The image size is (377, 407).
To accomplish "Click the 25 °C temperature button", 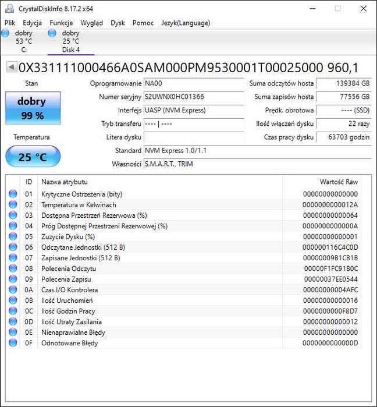I will tap(33, 157).
